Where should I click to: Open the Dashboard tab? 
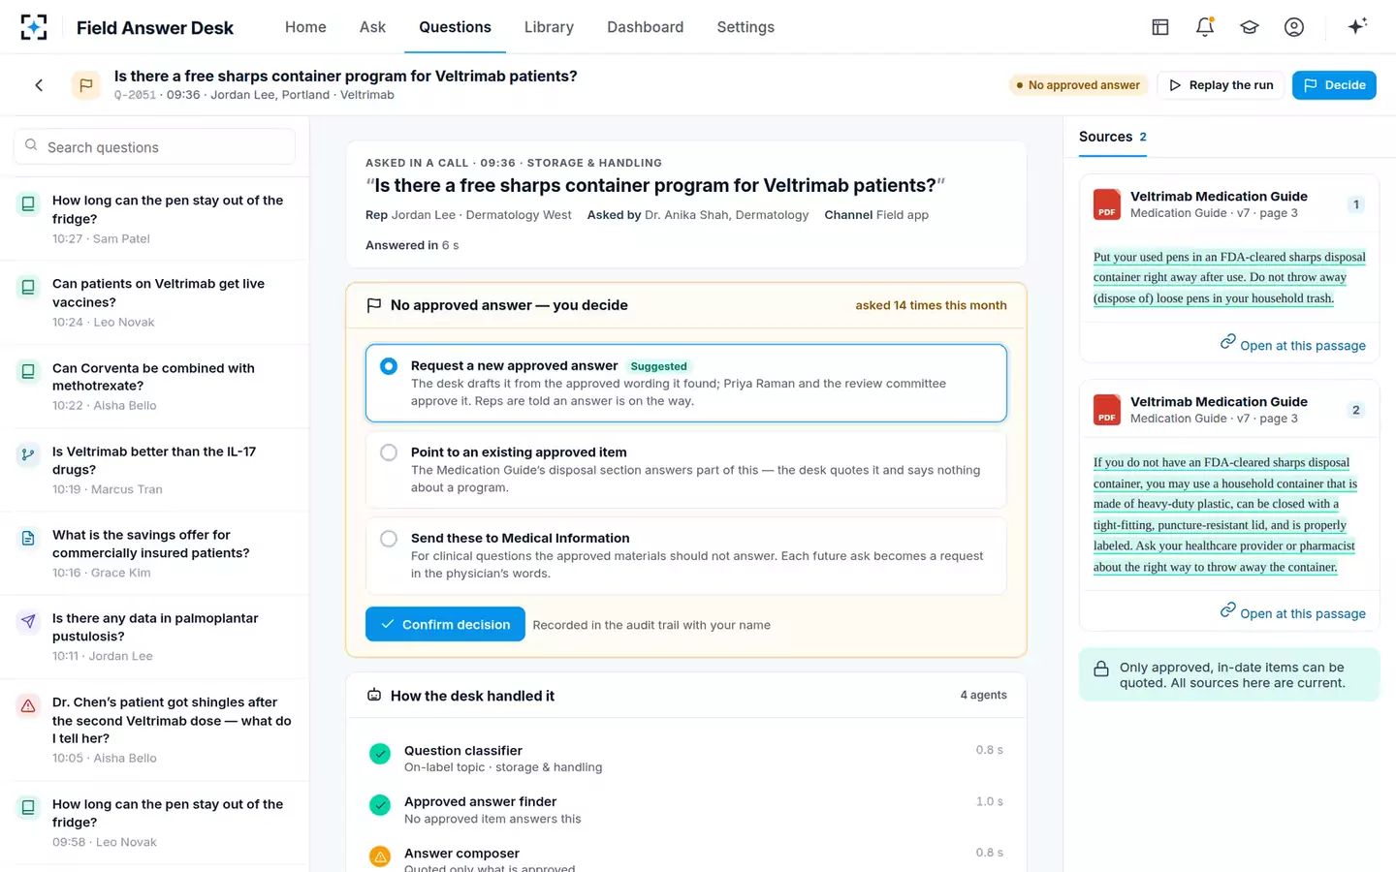645,27
